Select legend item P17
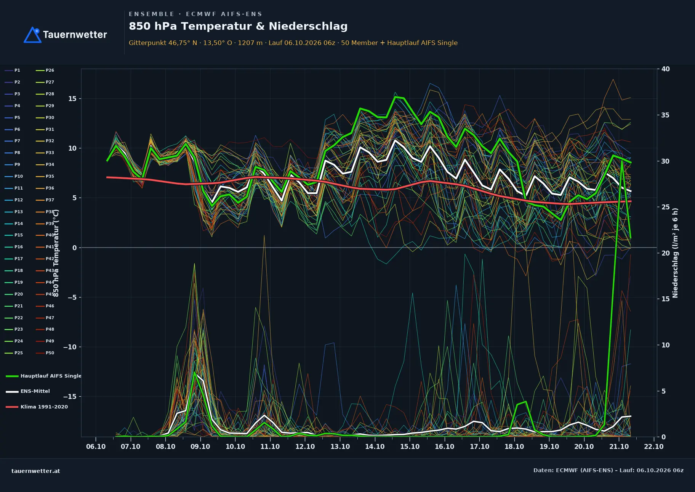The height and width of the screenshot is (492, 695). [14, 259]
